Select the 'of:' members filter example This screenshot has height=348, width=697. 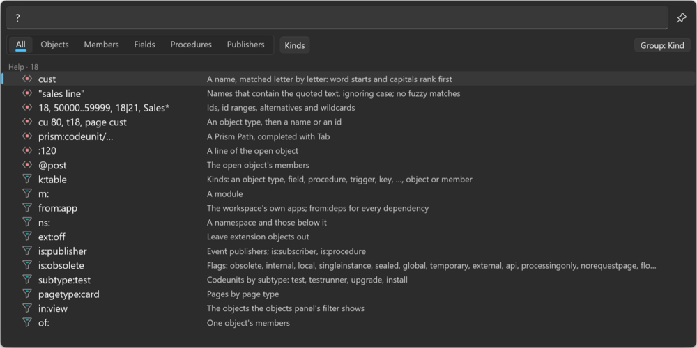coord(43,323)
